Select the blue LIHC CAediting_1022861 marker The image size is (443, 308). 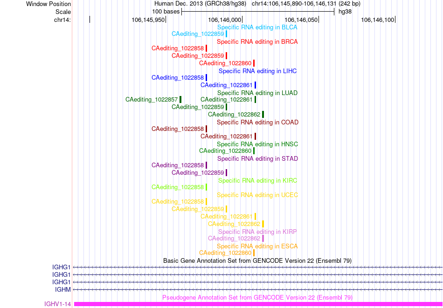(256, 85)
